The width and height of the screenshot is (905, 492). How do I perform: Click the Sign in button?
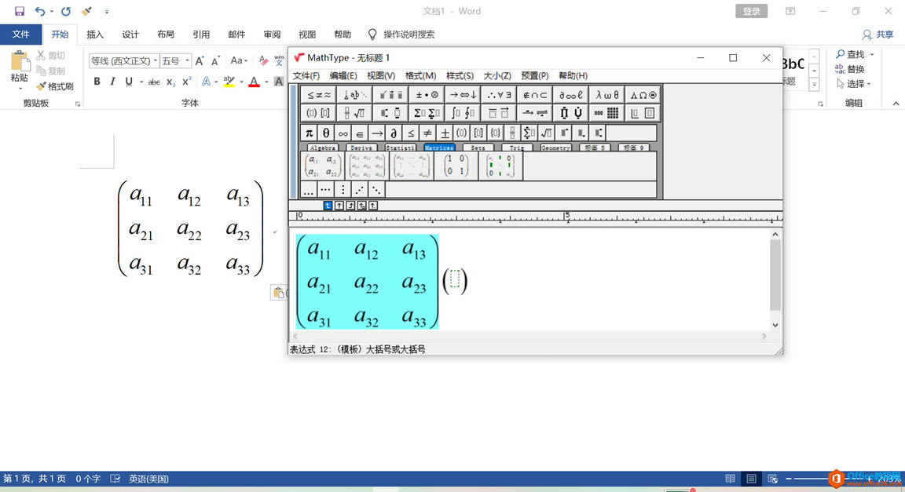point(751,11)
